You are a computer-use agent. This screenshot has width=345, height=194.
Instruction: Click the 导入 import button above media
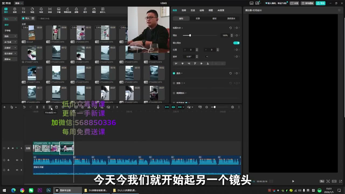point(26,18)
